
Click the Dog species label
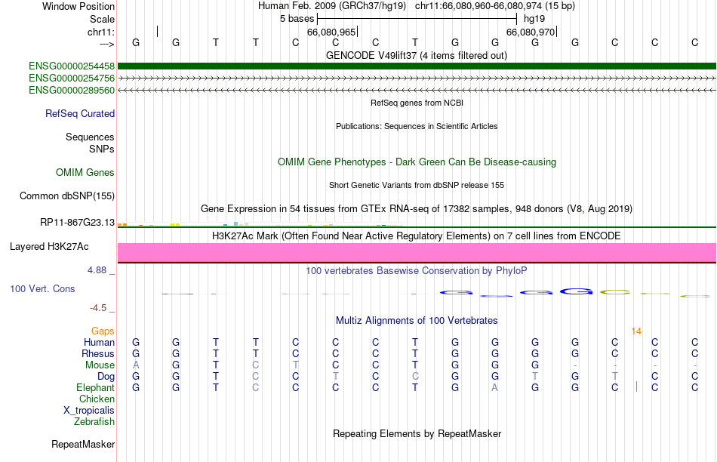tap(106, 377)
